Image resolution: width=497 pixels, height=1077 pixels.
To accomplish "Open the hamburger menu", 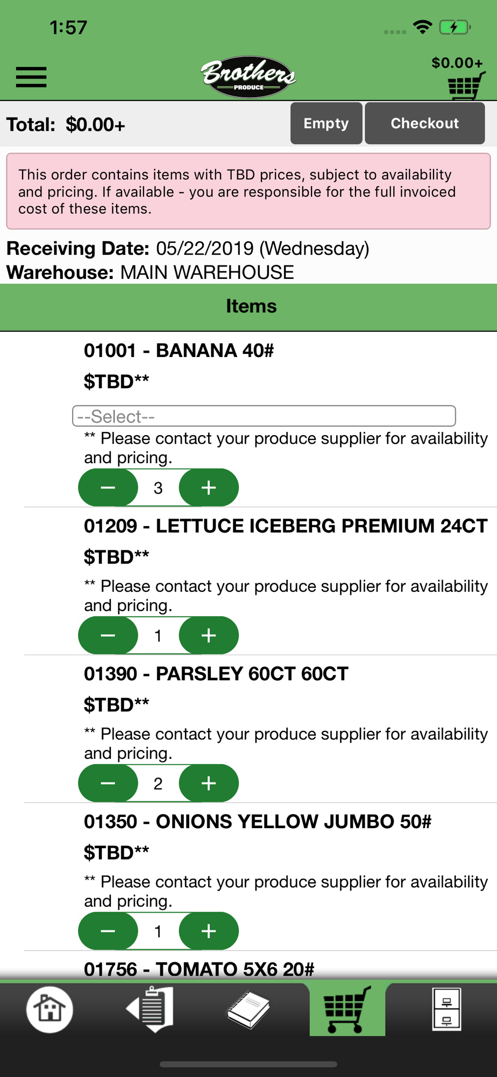I will [31, 76].
